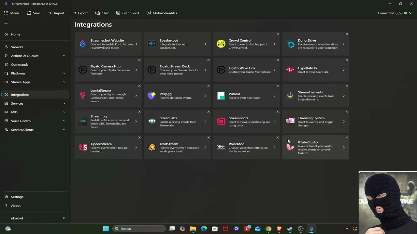Click the Buscar search box in the taskbar

click(139, 229)
